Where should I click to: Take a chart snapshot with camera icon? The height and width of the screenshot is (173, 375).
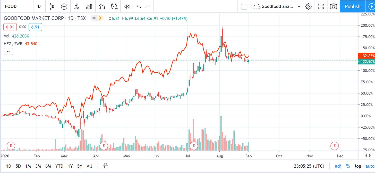coord(333,6)
